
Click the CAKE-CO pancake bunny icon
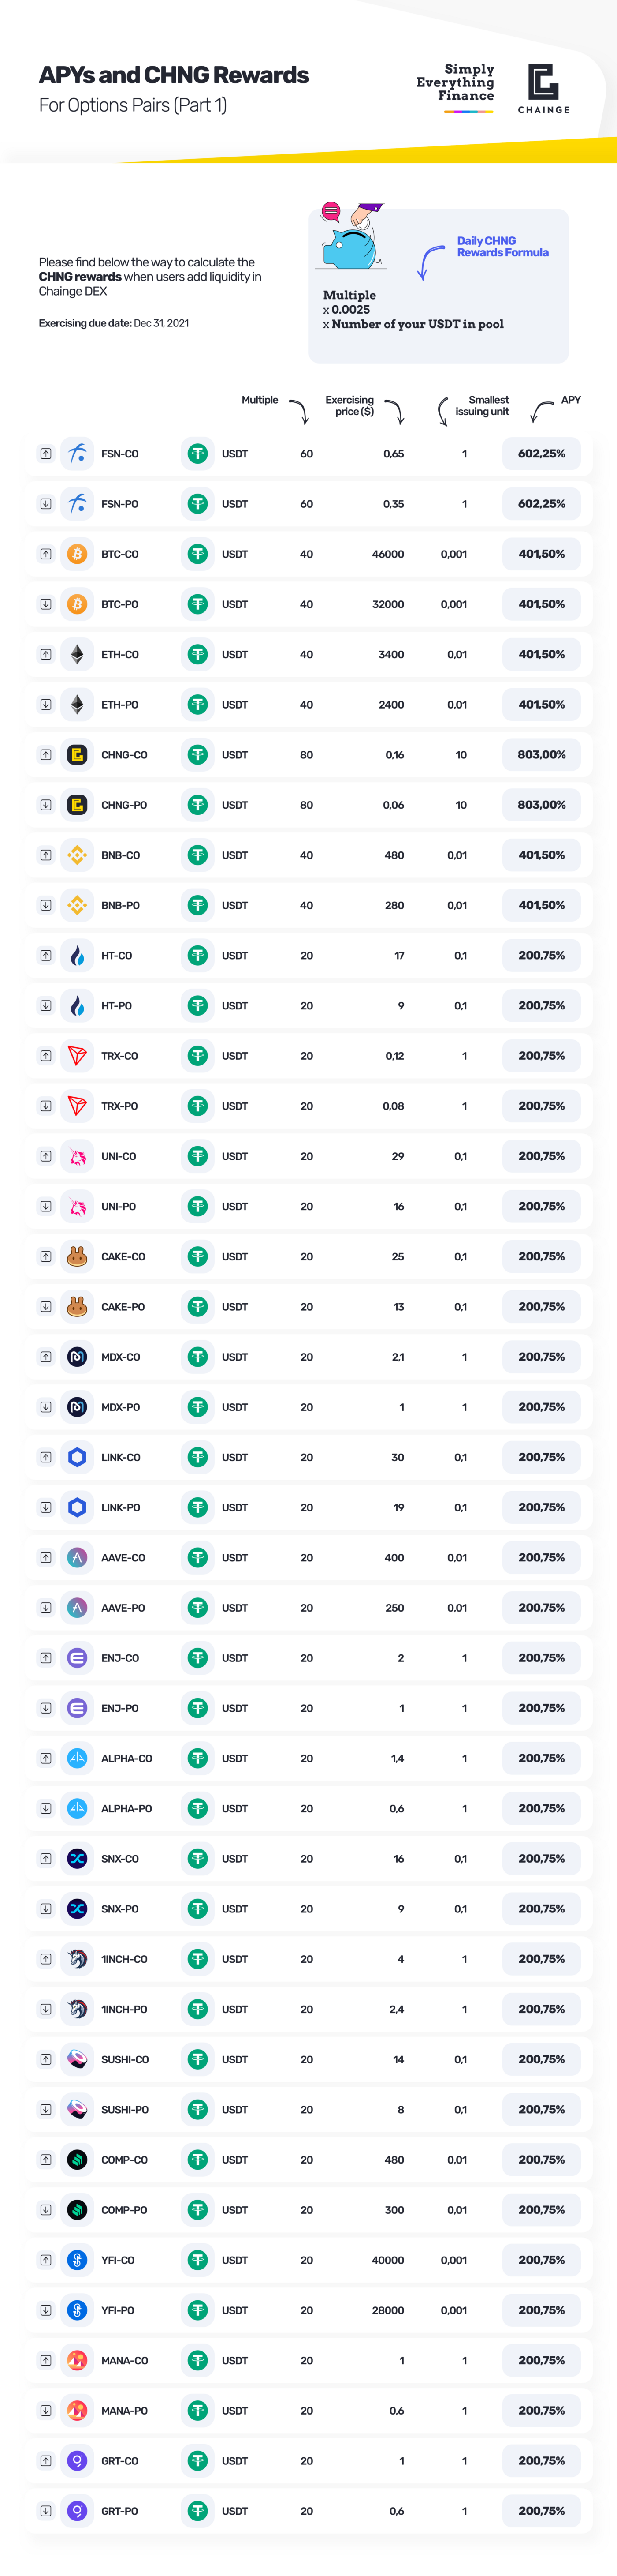coord(77,1257)
